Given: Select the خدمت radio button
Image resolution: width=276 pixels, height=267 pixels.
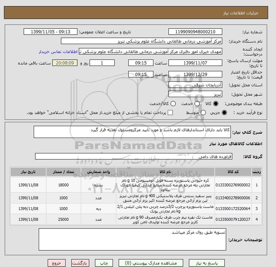Looking at the screenshot, I should 197,104.
